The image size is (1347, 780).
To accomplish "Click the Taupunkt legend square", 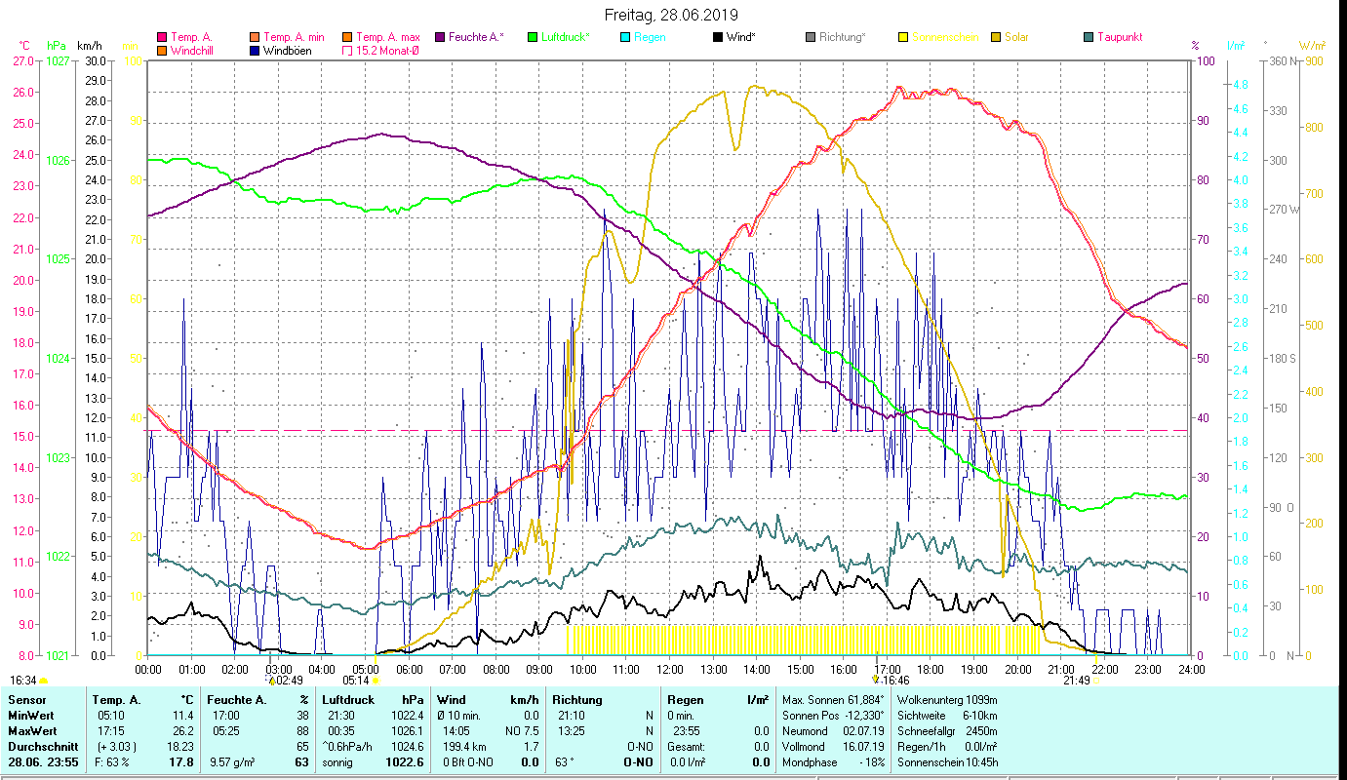I will 1089,37.
